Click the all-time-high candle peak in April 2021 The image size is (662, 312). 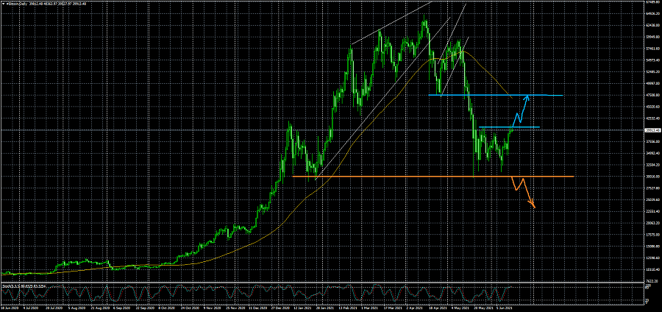click(424, 17)
